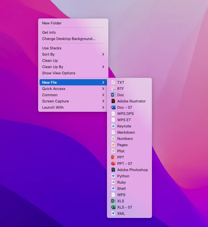Choose the WPS DPS label

point(125,114)
